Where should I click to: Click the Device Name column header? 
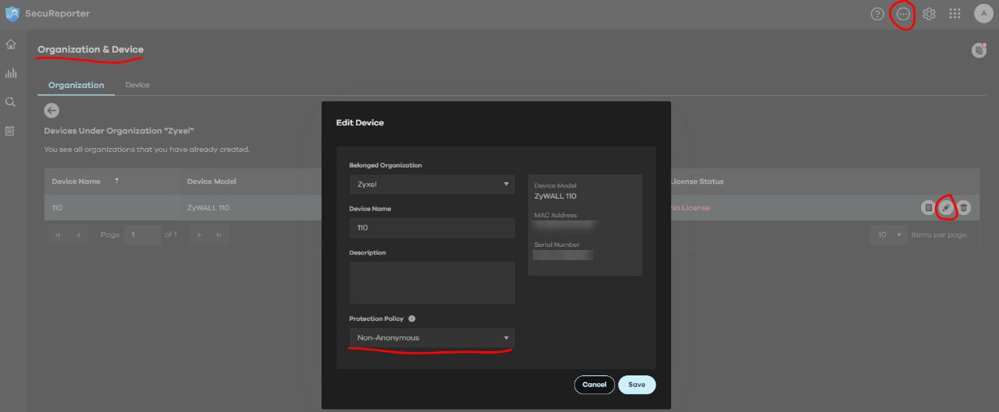[x=76, y=181]
